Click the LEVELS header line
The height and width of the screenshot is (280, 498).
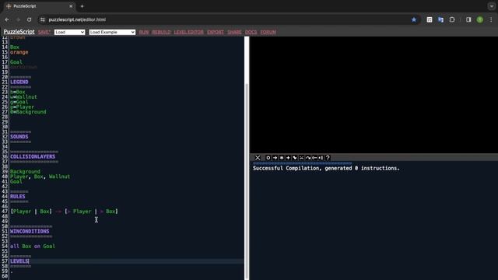pyautogui.click(x=19, y=261)
